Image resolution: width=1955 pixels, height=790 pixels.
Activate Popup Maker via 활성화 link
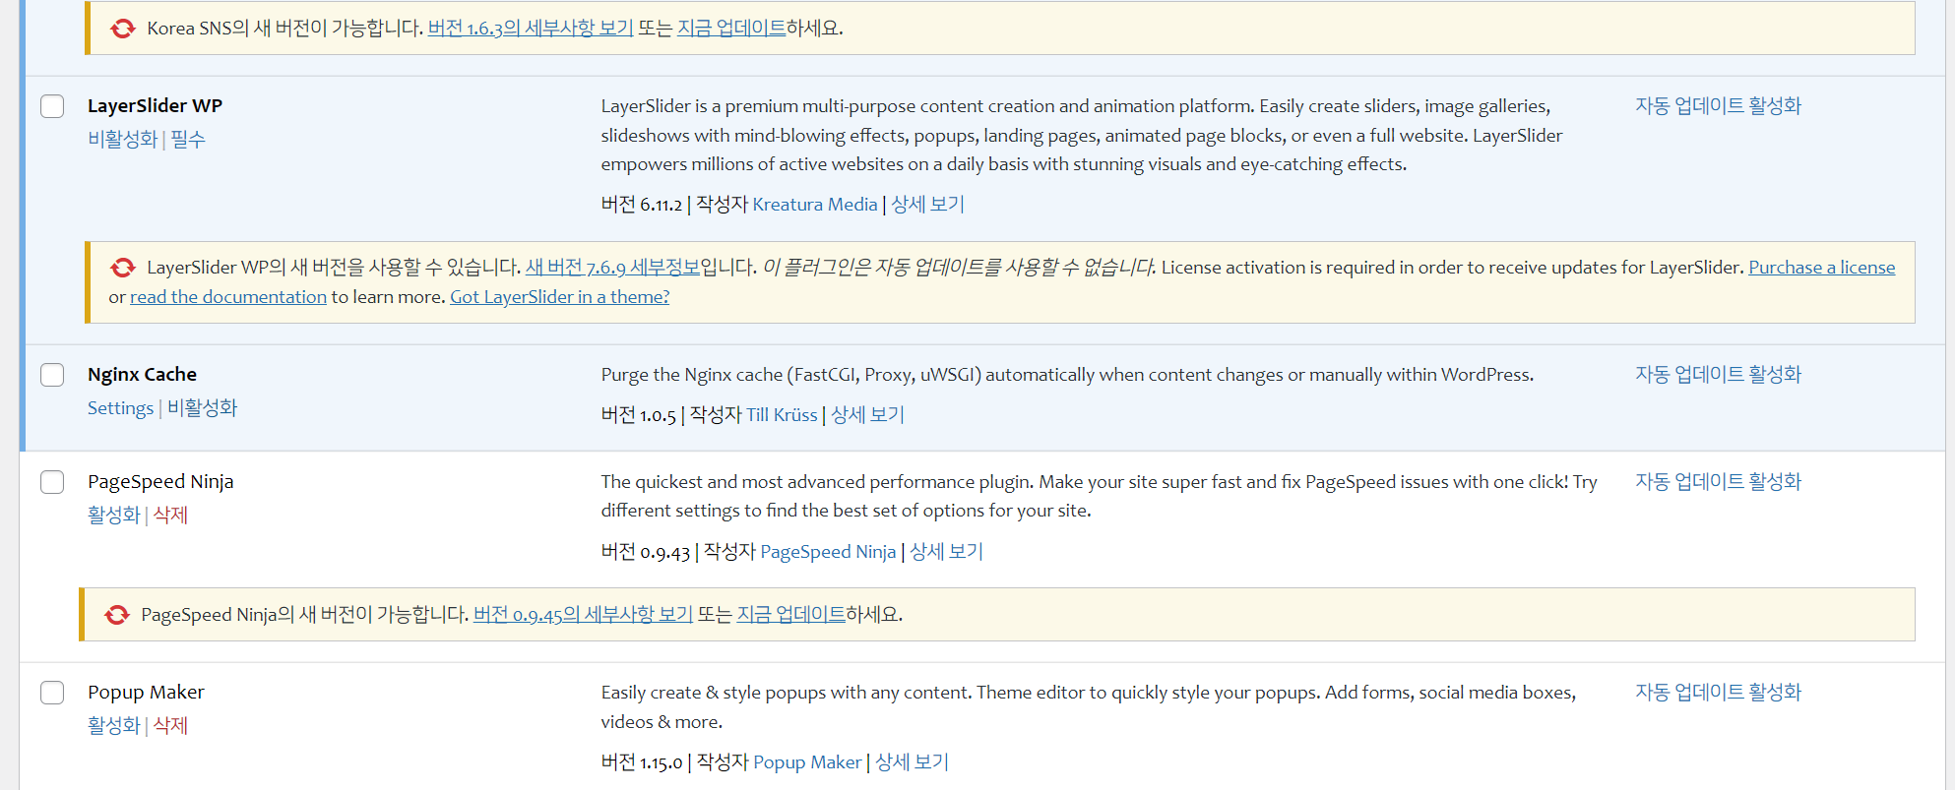[x=114, y=725]
